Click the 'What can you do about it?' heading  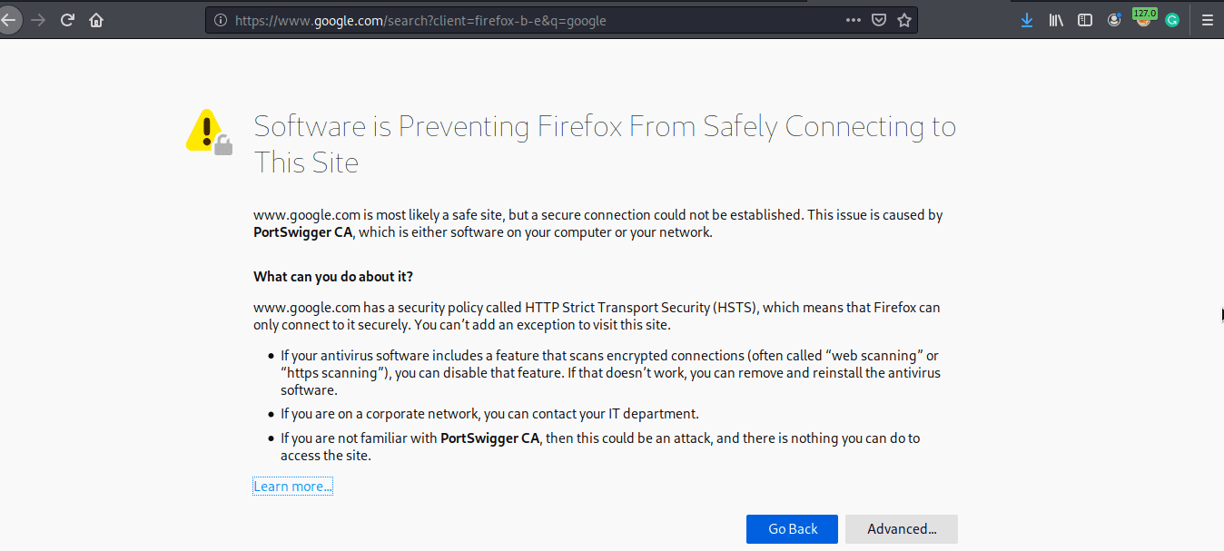point(333,276)
